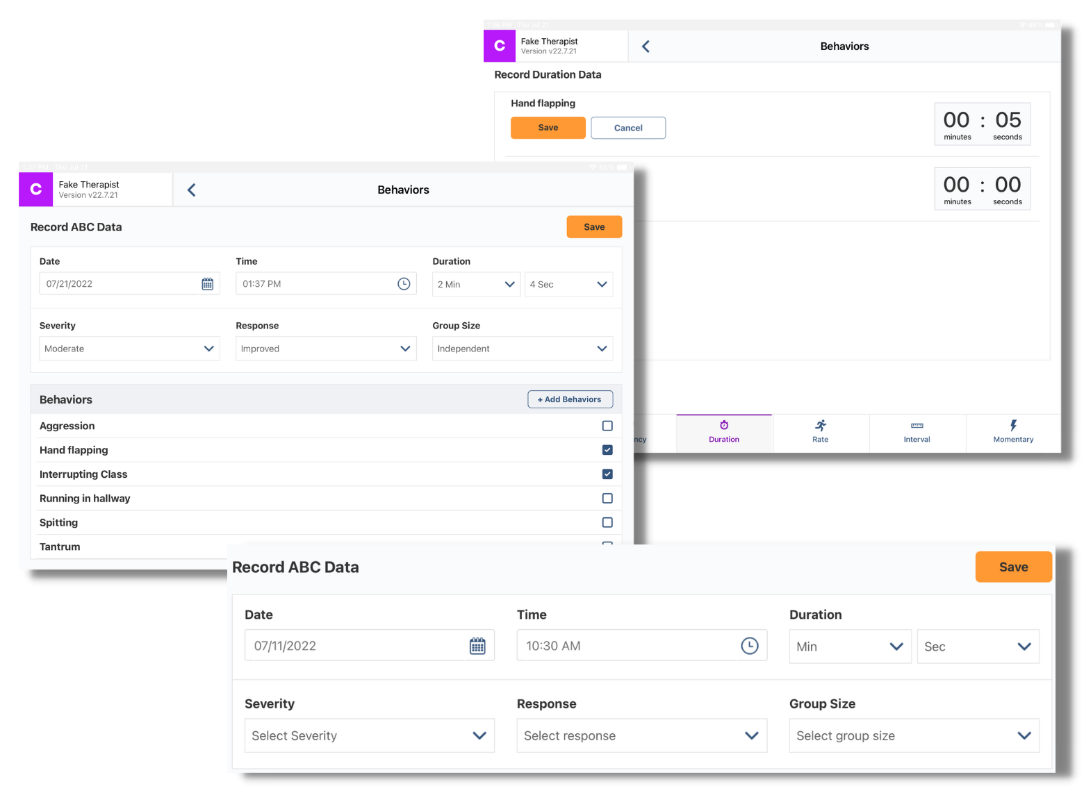The width and height of the screenshot is (1084, 800).
Task: Open the Severity dropdown showing Moderate
Action: point(129,349)
